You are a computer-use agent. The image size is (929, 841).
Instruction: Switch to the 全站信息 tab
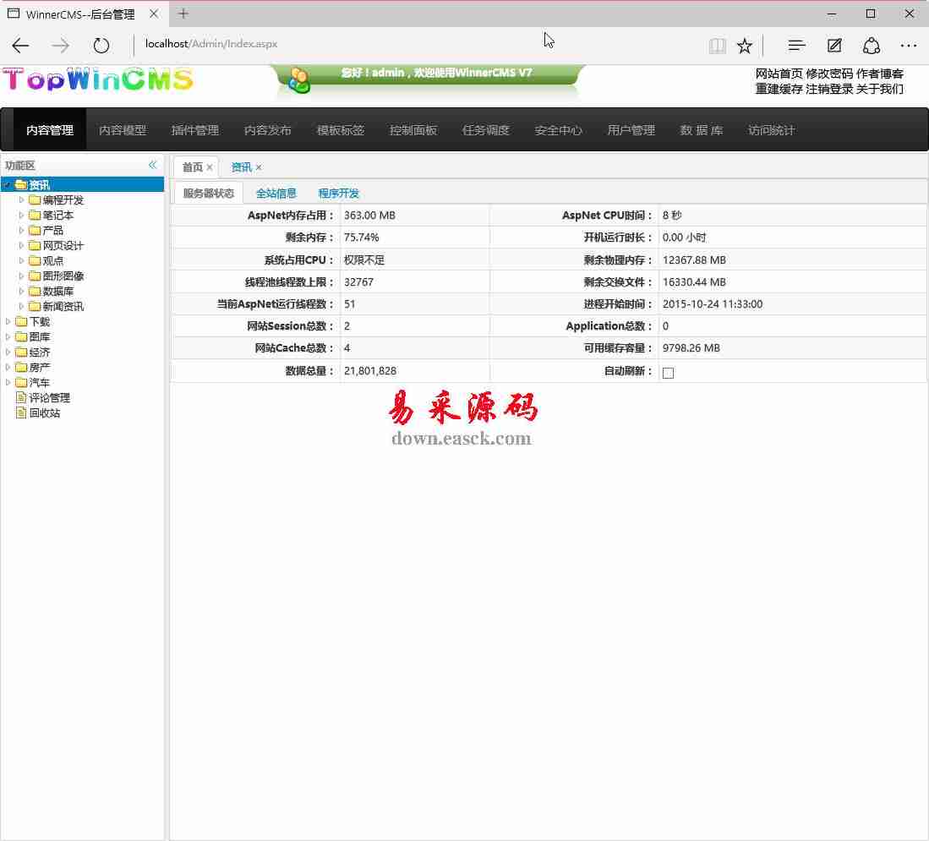click(x=276, y=194)
